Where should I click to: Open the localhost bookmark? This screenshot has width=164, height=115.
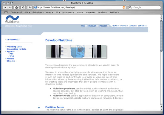pos(103,12)
